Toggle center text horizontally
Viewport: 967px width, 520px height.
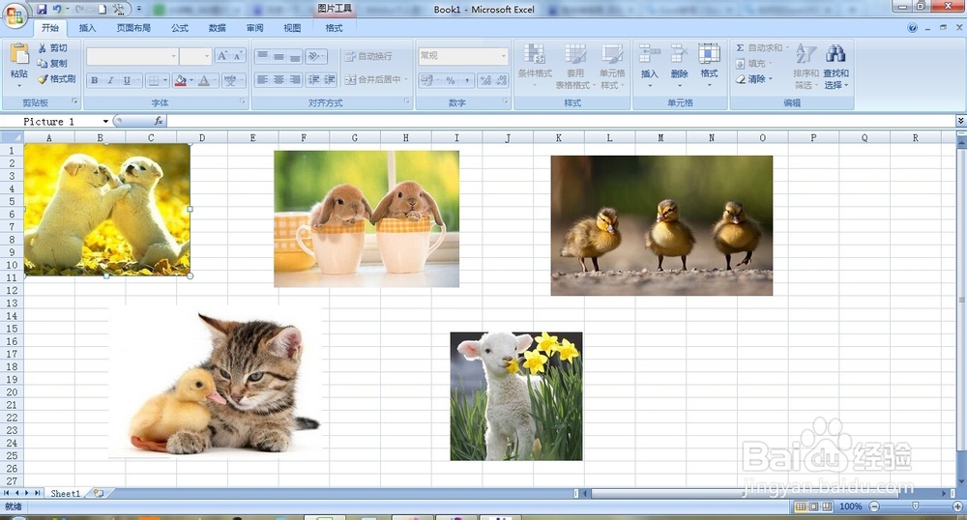click(x=278, y=79)
